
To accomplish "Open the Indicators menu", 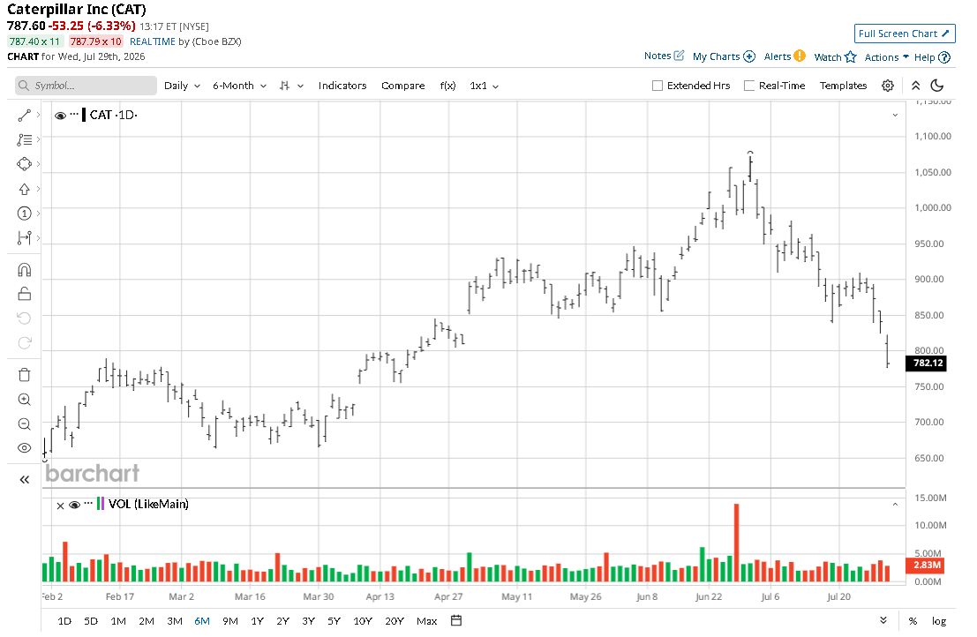I will tap(342, 86).
